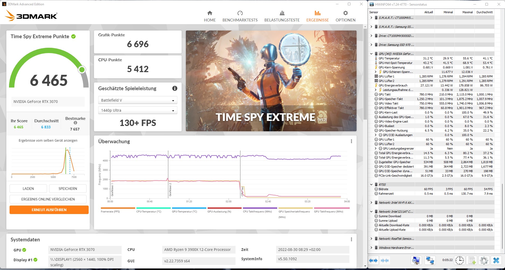Click HWiNFO's network computers remote icon
Viewport: 505px width, 270px height.
click(430, 260)
